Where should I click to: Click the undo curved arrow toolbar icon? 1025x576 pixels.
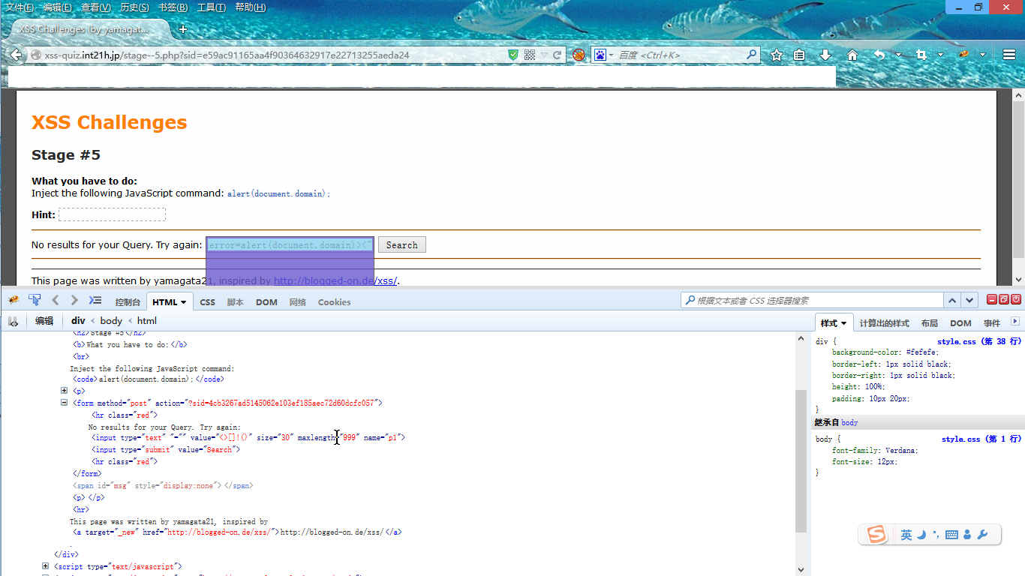[879, 55]
